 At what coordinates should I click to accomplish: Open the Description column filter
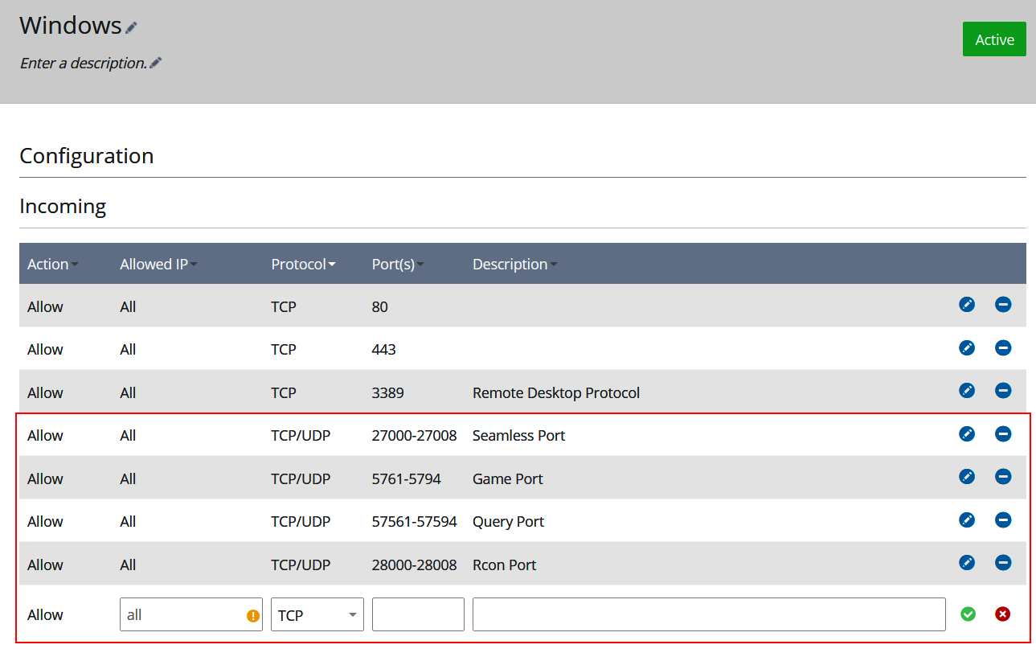click(x=553, y=264)
